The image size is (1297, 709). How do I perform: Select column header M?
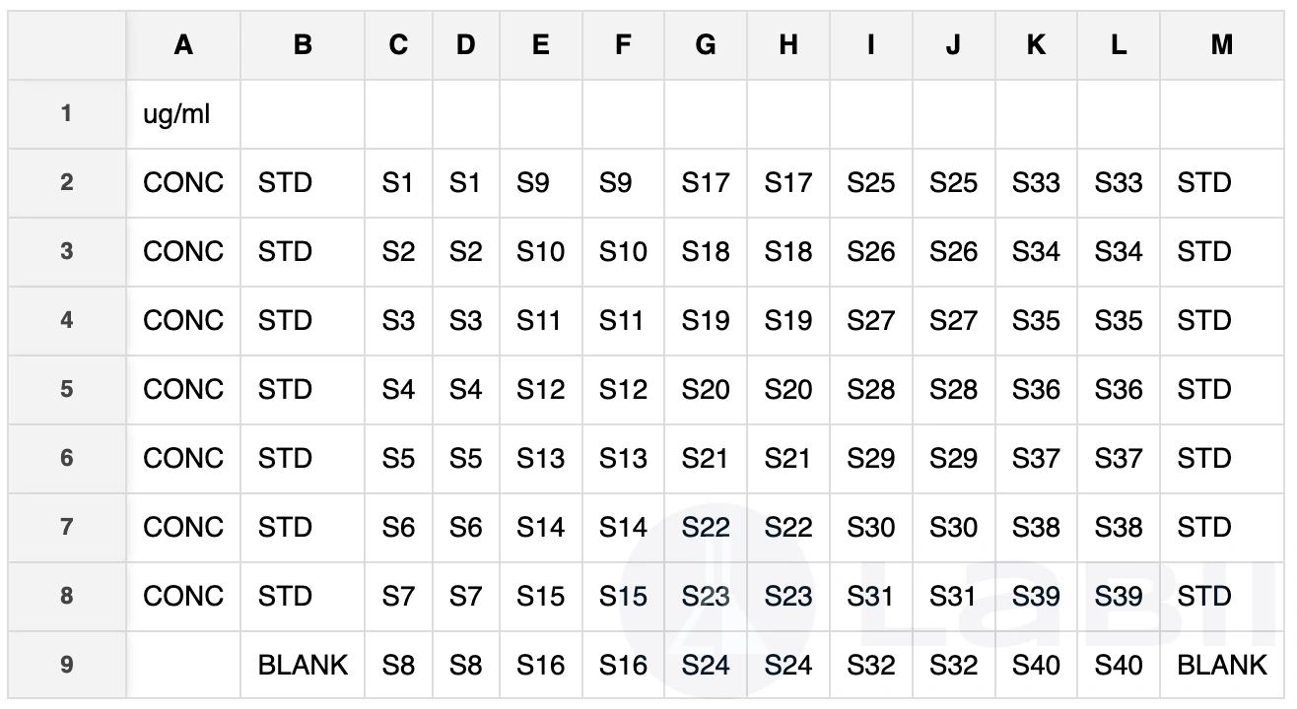(x=1222, y=46)
